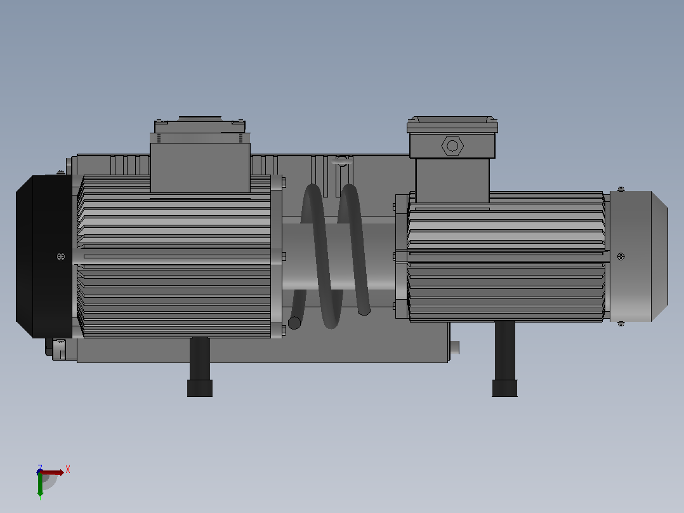Select the lid of the right terminal box

click(x=452, y=125)
